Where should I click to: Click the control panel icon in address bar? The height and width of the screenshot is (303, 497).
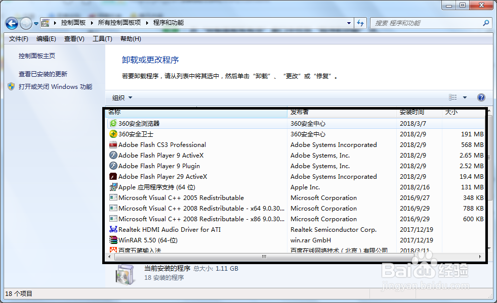tap(46, 23)
